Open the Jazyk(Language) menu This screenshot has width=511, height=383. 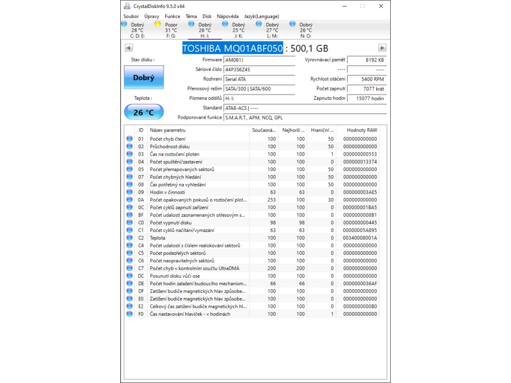pyautogui.click(x=261, y=16)
